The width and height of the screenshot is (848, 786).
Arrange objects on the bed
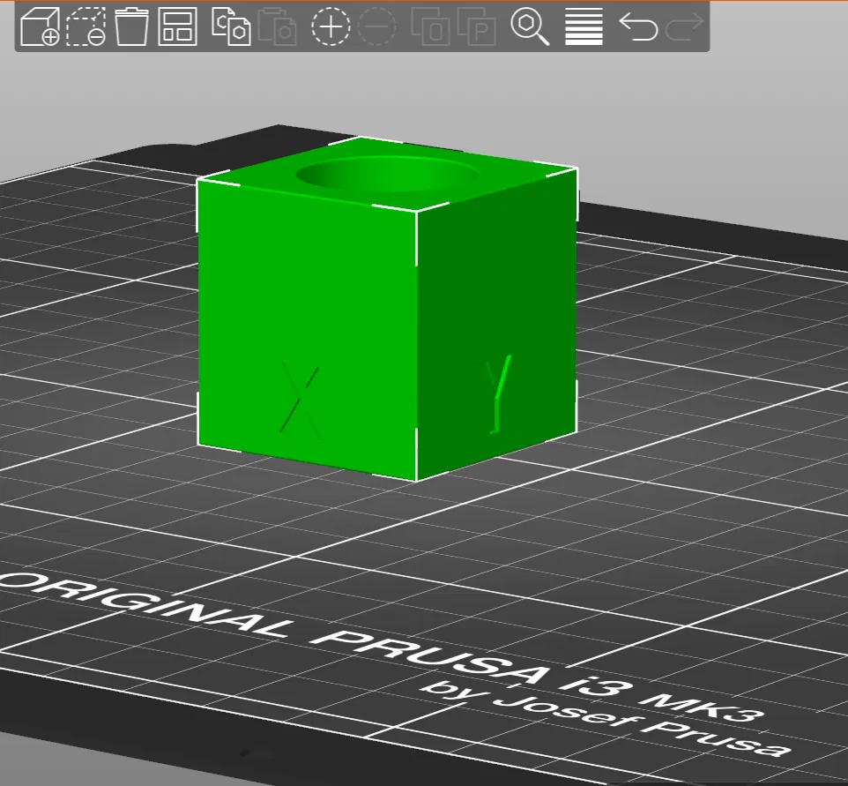pos(177,26)
